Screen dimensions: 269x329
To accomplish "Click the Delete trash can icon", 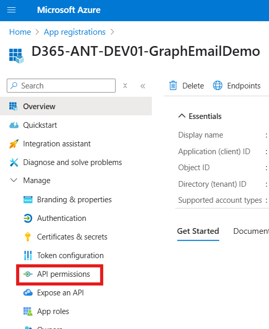I will point(173,85).
